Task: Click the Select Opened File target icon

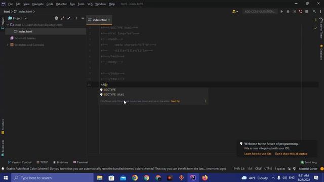Action: coord(56,18)
